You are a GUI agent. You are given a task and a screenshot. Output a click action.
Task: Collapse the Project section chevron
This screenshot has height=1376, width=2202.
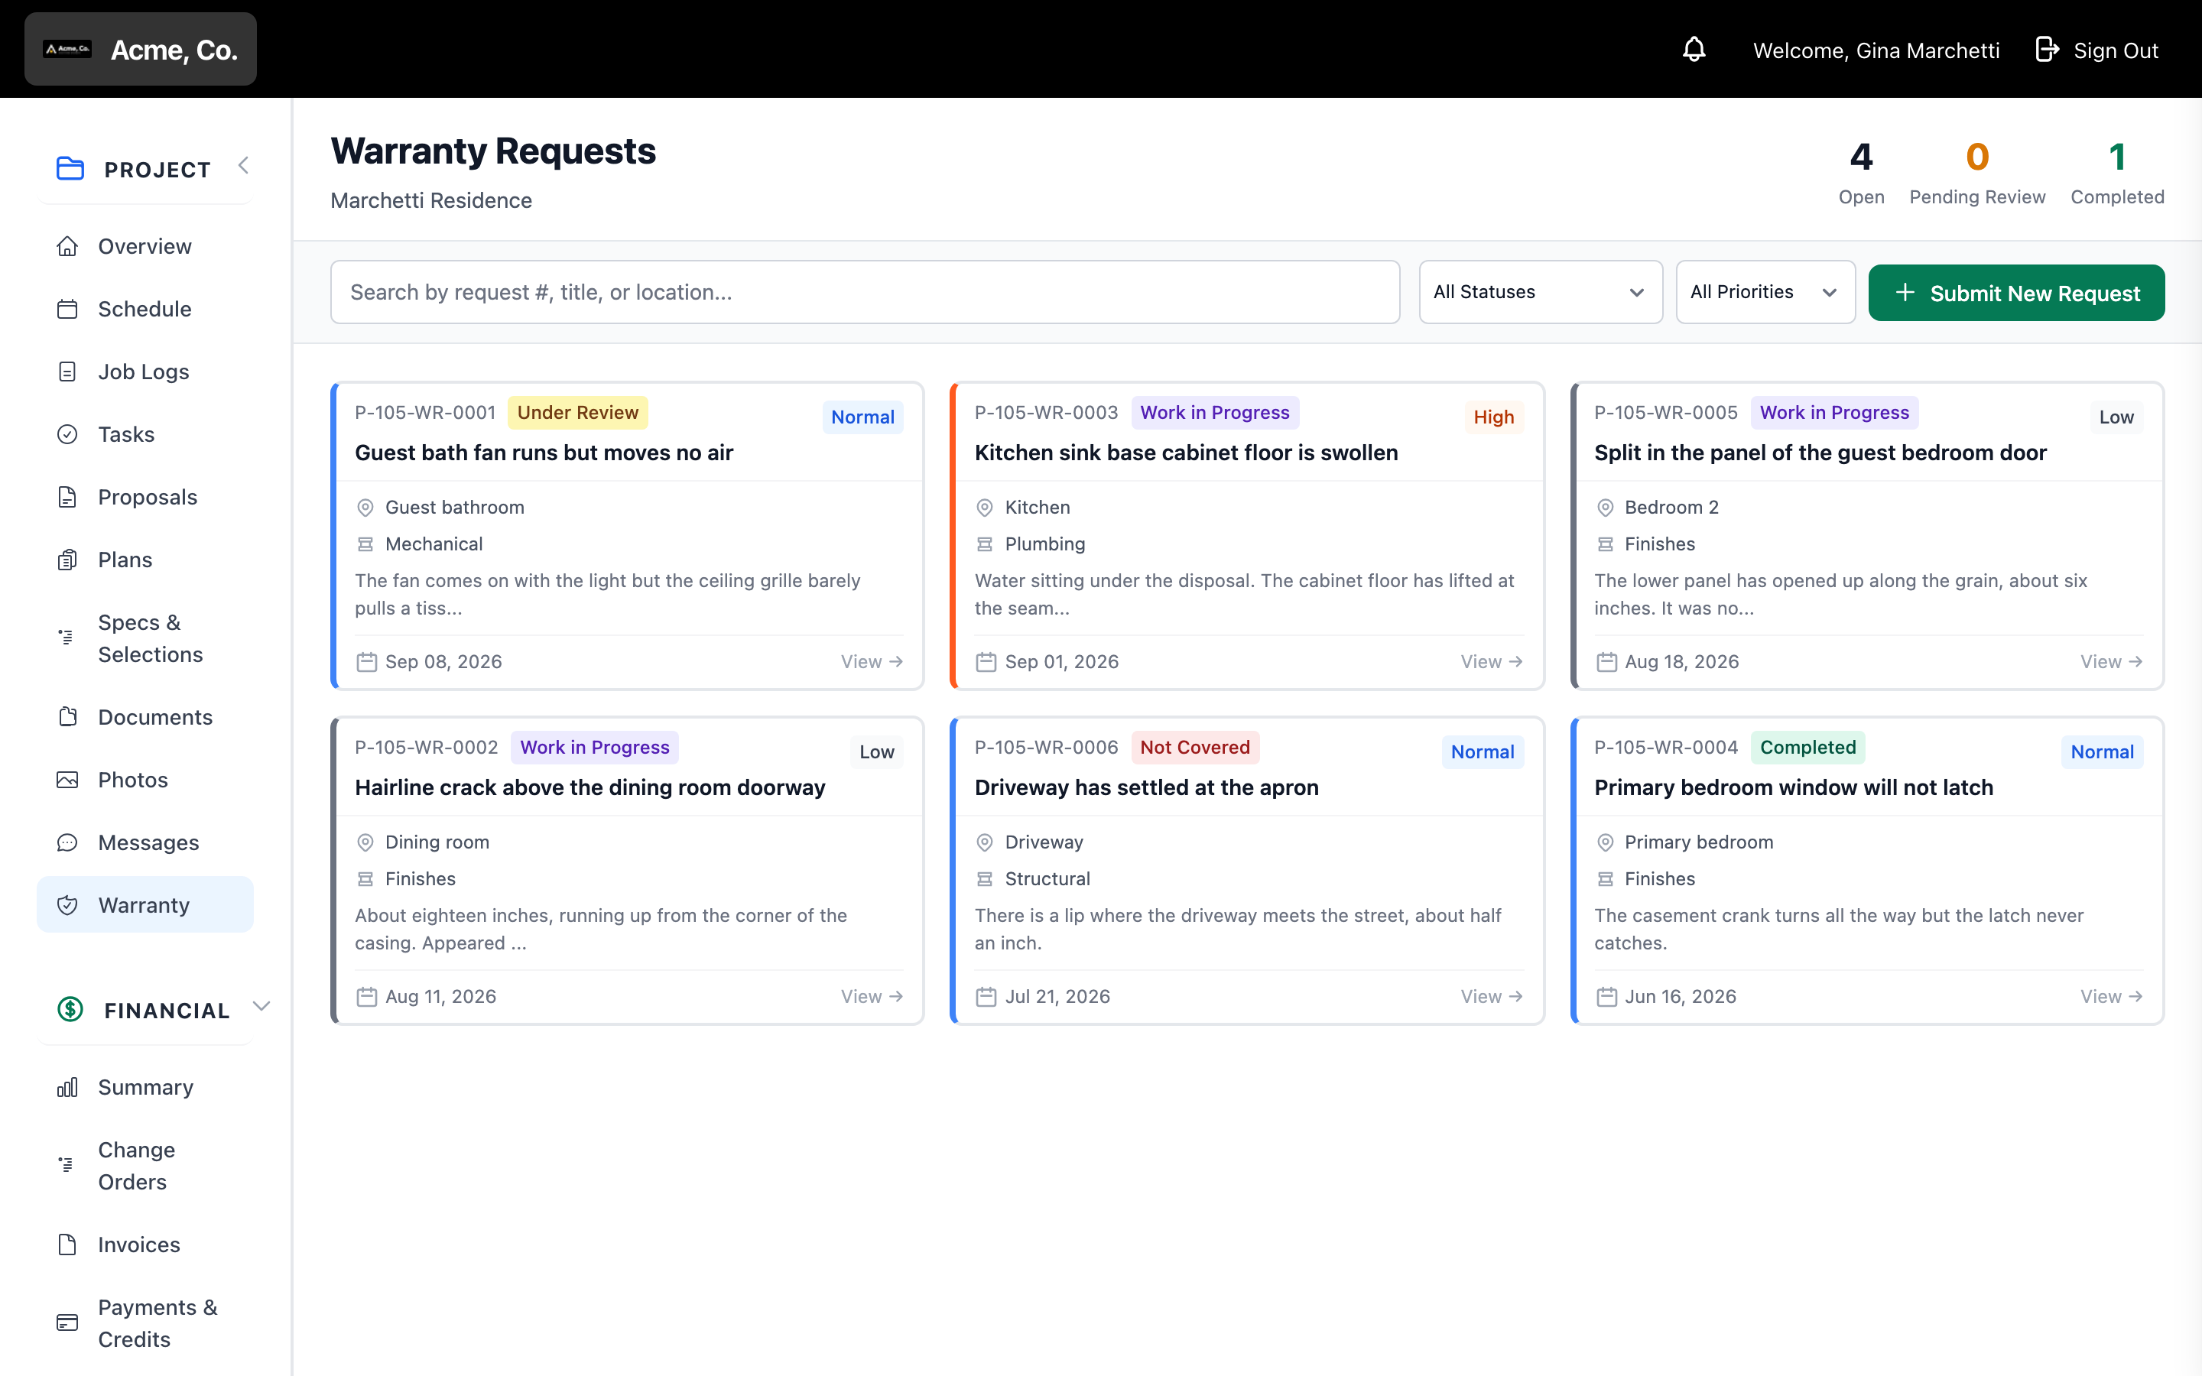tap(243, 166)
